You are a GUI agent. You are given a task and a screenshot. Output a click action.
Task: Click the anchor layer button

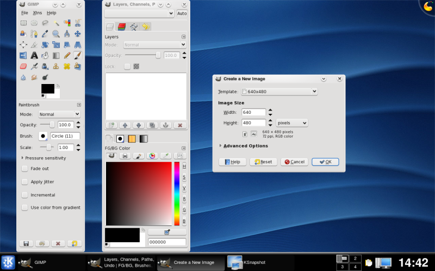coord(166,125)
